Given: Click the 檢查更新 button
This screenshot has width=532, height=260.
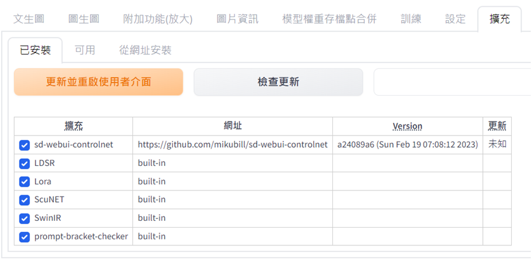Looking at the screenshot, I should point(278,82).
